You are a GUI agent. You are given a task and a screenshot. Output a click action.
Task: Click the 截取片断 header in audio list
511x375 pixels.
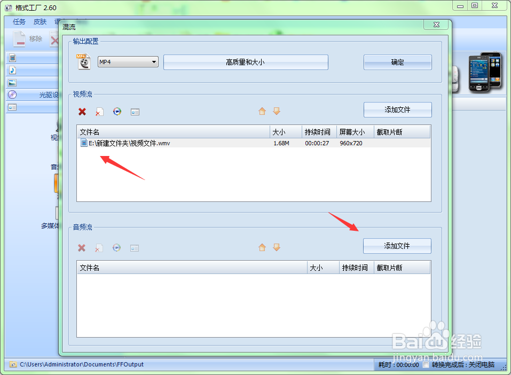point(402,268)
